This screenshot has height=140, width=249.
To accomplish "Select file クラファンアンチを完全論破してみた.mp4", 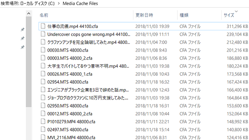I will 89,42.
